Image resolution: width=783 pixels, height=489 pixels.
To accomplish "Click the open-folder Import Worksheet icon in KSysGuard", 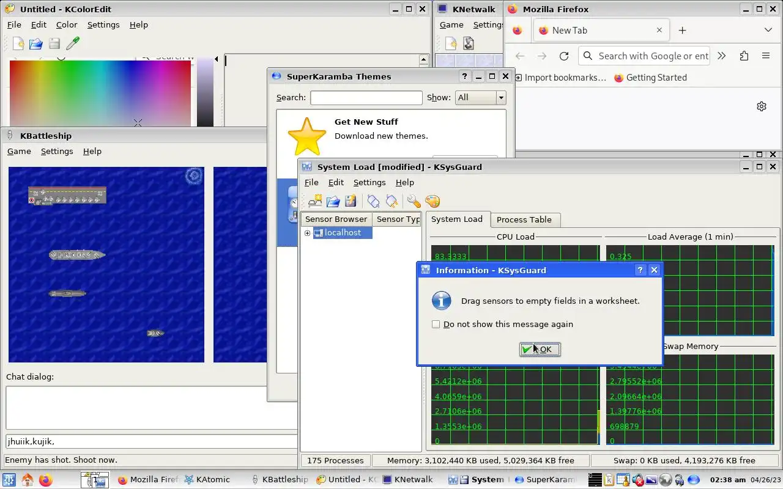I will point(333,201).
